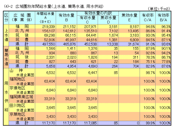Click value 64,441
This screenshot has height=127, width=174.
[91, 35]
